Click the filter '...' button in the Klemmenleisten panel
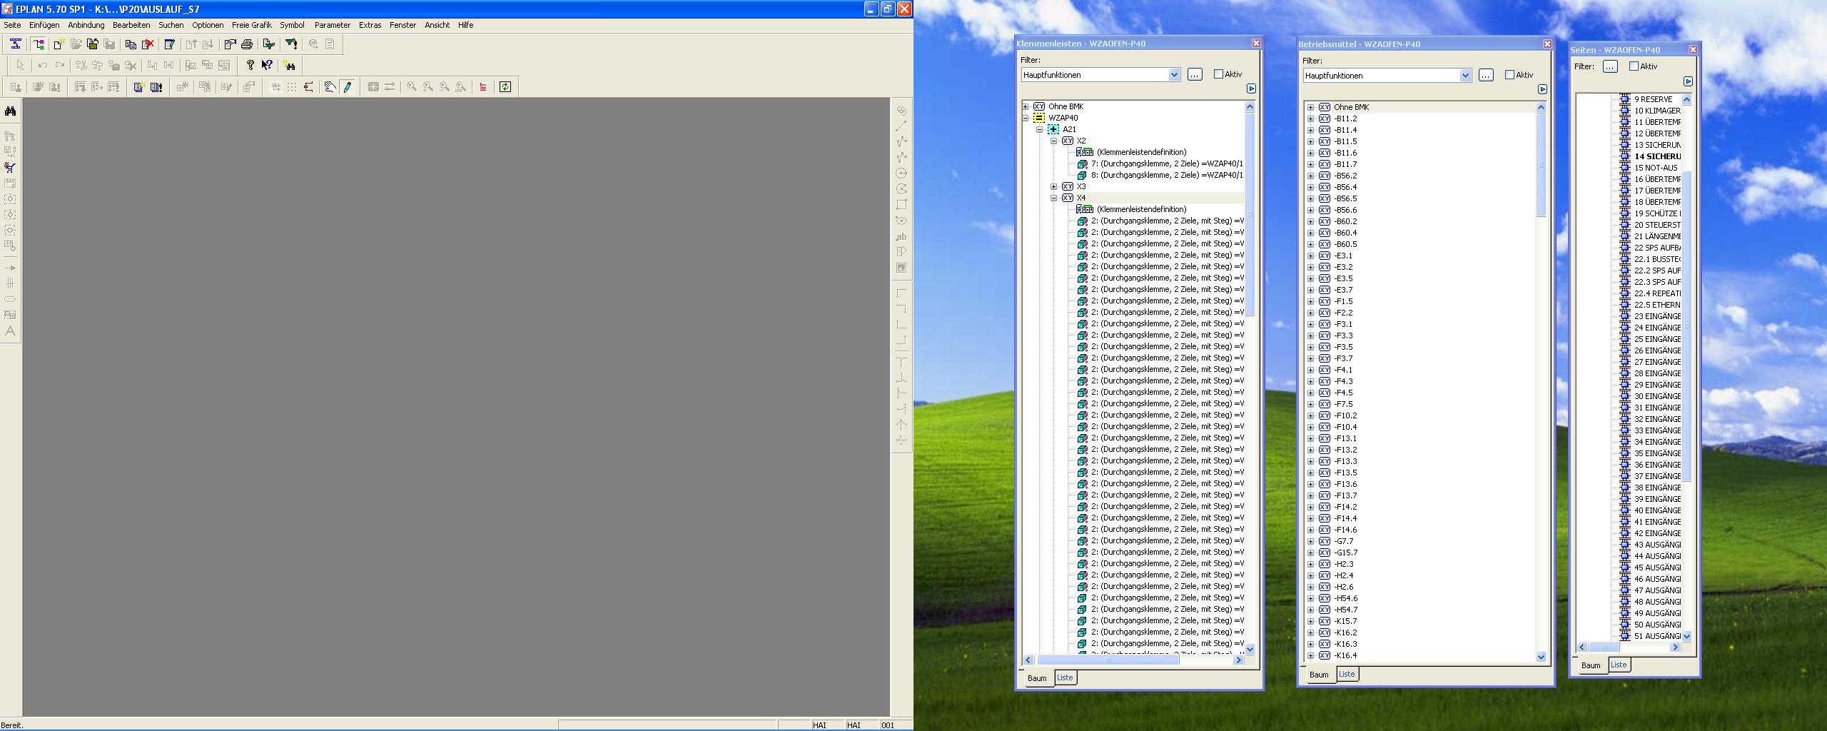Image resolution: width=1827 pixels, height=731 pixels. tap(1195, 74)
